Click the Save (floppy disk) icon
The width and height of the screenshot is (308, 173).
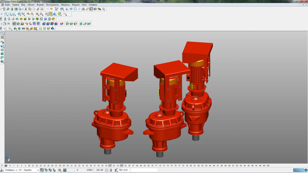[x=16, y=9]
